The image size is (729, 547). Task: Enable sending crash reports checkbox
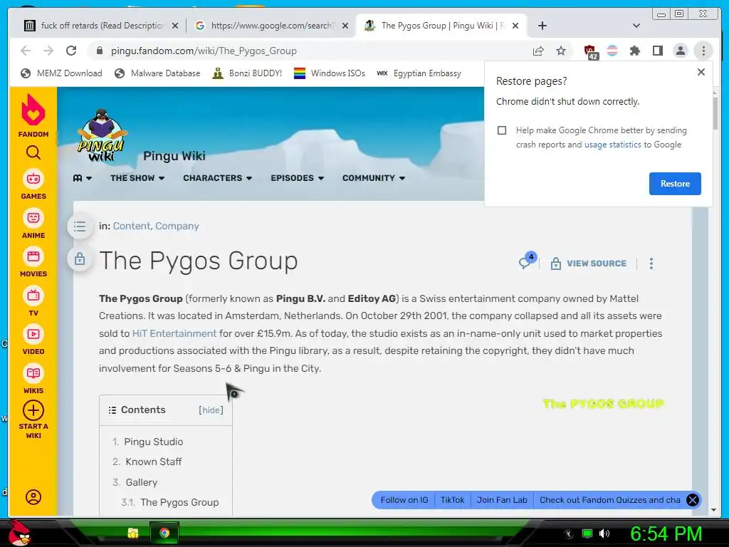pos(502,130)
